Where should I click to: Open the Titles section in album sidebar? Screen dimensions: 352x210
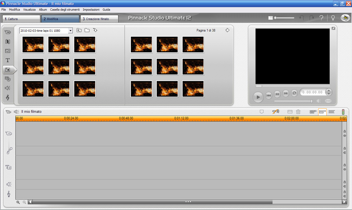(x=8, y=60)
